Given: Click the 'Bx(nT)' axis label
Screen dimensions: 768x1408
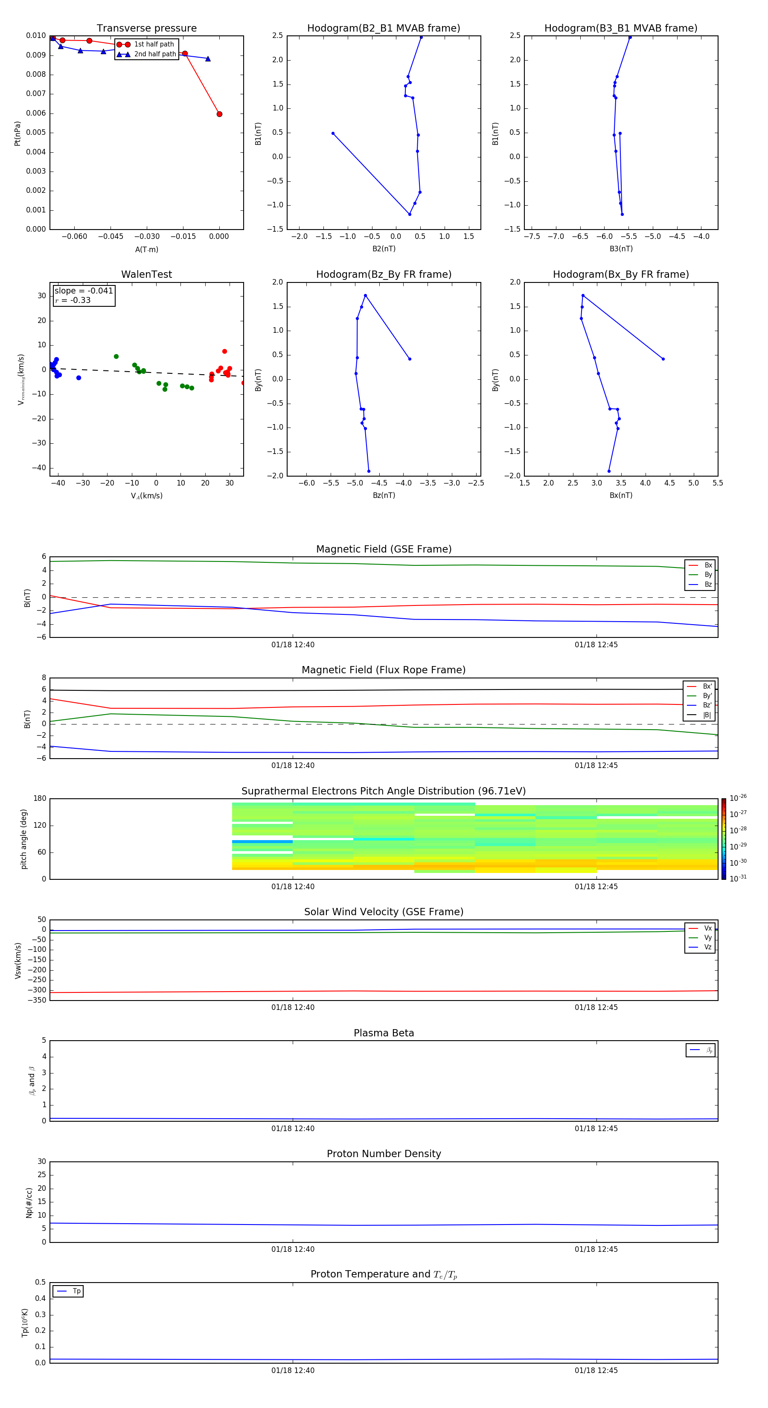Looking at the screenshot, I should 621,495.
